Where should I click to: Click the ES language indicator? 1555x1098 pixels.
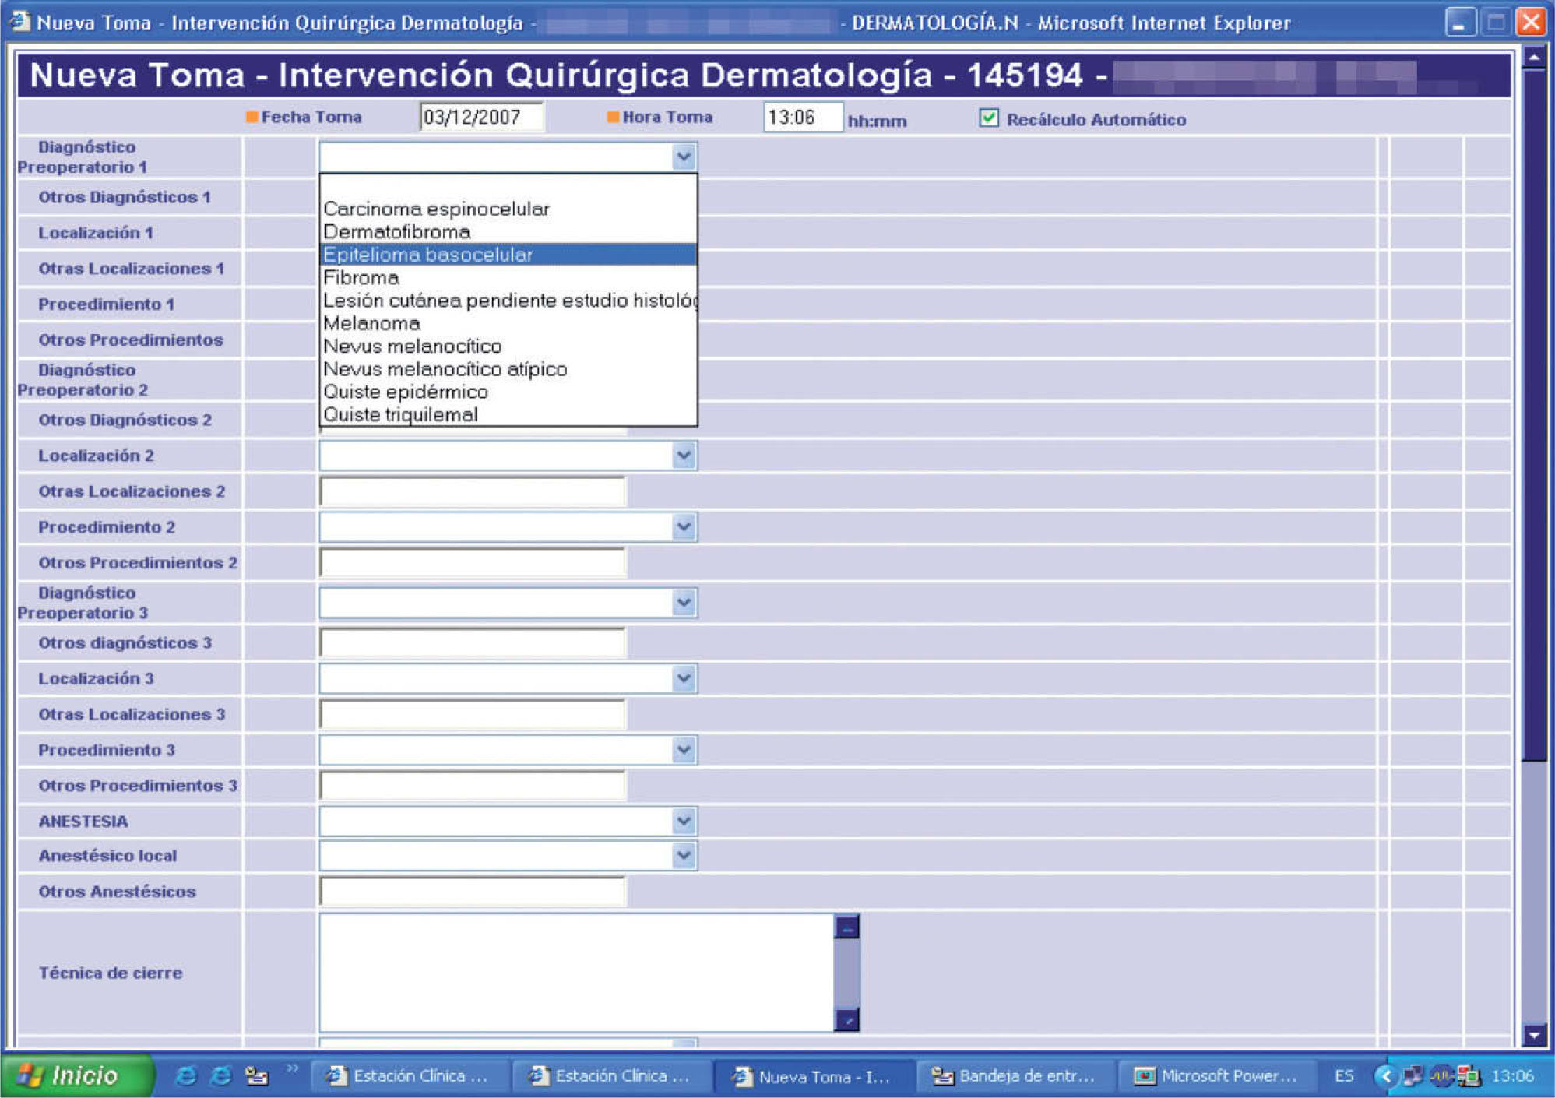(1344, 1075)
